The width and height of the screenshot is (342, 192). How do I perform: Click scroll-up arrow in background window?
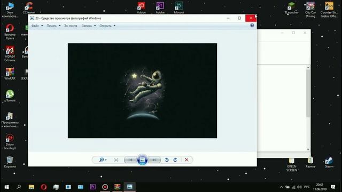pyautogui.click(x=308, y=68)
